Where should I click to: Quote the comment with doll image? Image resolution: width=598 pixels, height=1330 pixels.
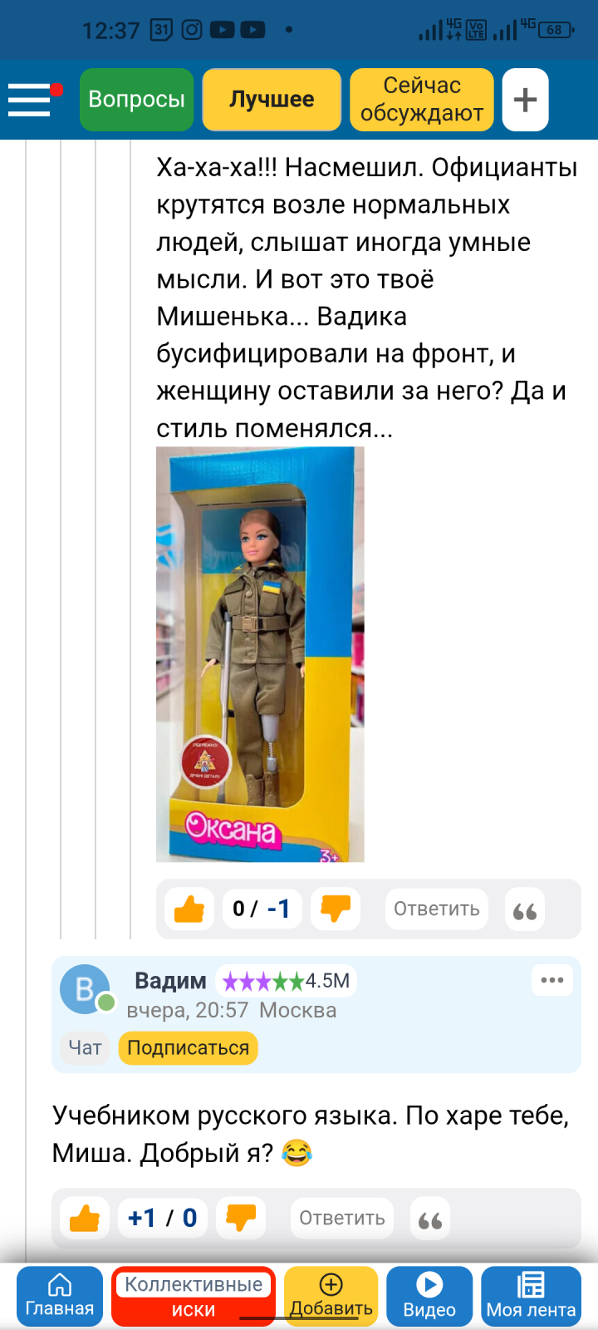click(525, 909)
